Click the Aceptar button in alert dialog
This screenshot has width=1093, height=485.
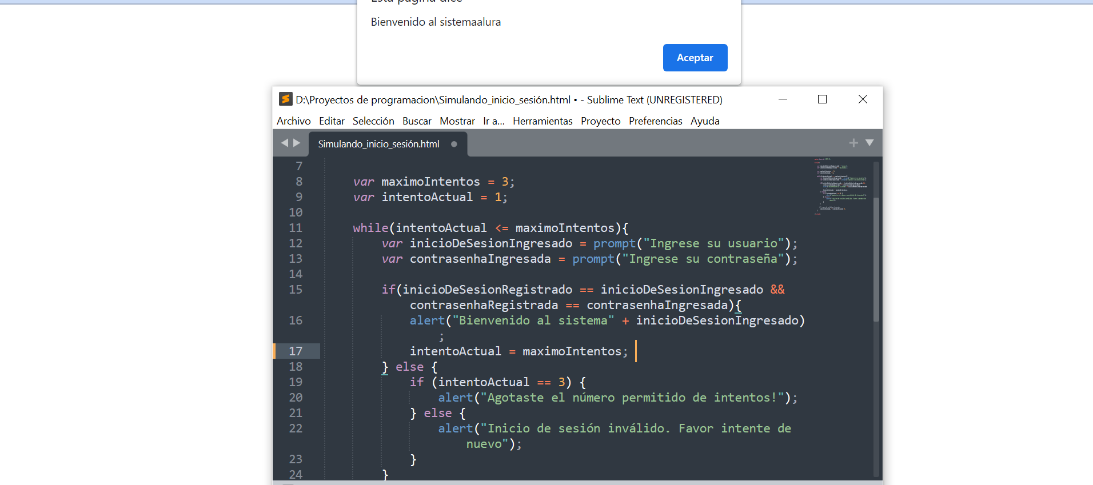[695, 58]
